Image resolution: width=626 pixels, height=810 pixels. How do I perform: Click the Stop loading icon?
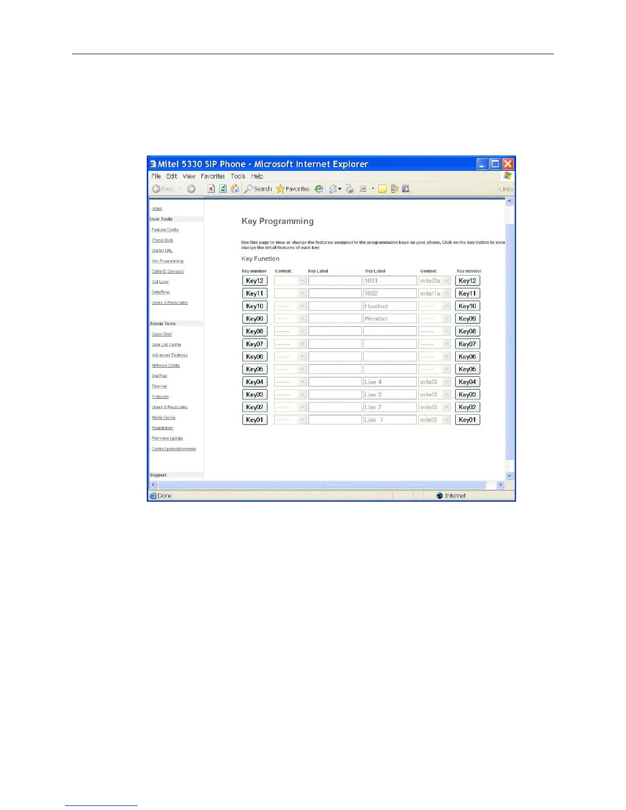[x=211, y=189]
